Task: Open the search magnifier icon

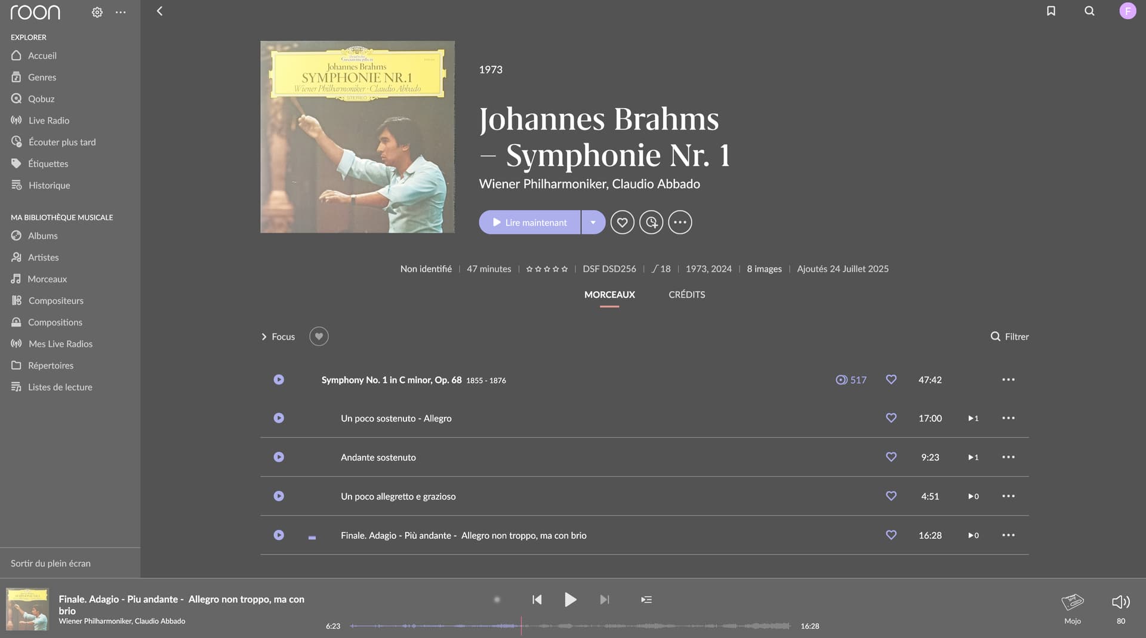Action: tap(1089, 11)
